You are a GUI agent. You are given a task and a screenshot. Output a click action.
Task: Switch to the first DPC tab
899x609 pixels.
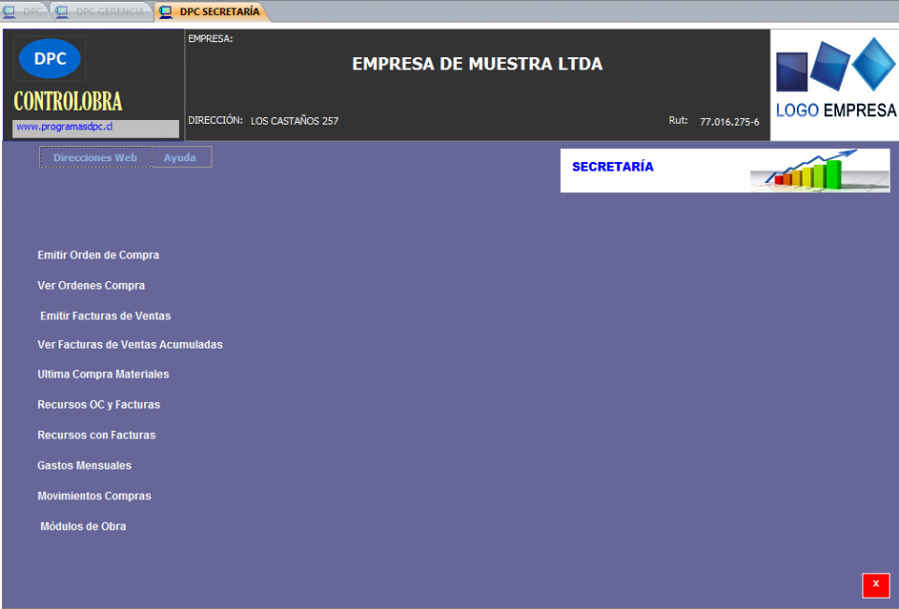pyautogui.click(x=25, y=11)
